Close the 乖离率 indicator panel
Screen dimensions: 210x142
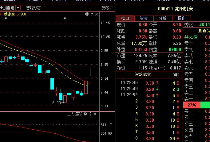pos(97,14)
